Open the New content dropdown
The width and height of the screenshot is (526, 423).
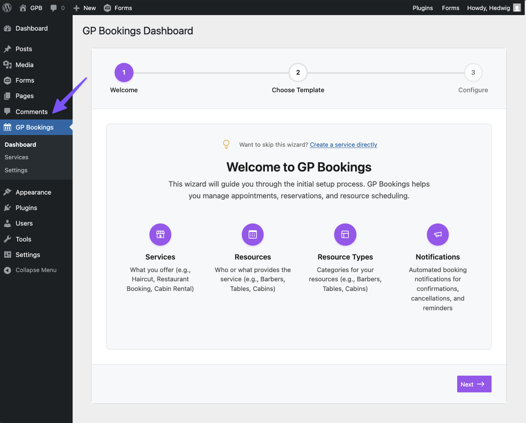[x=84, y=8]
